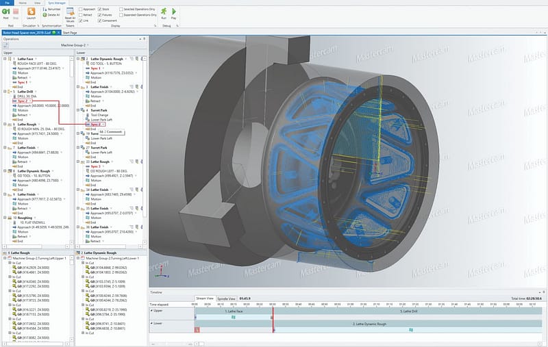Viewport: 548px width, 347px height.
Task: Collapse the Lathe Face operation in Upper
Action: point(5,60)
